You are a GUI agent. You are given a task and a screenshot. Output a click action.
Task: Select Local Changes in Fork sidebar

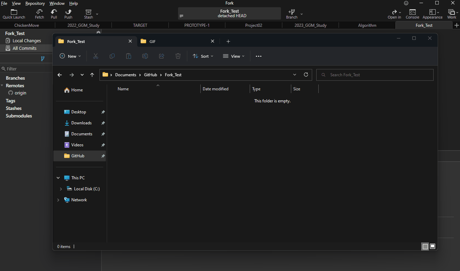(26, 41)
